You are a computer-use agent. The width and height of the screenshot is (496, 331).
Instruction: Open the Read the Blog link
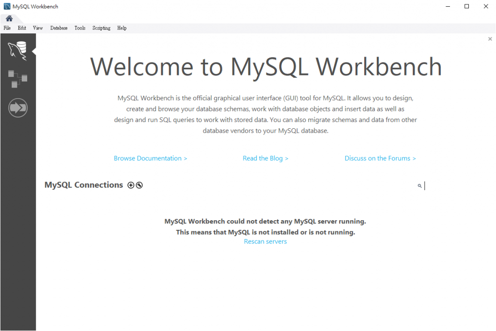point(265,158)
